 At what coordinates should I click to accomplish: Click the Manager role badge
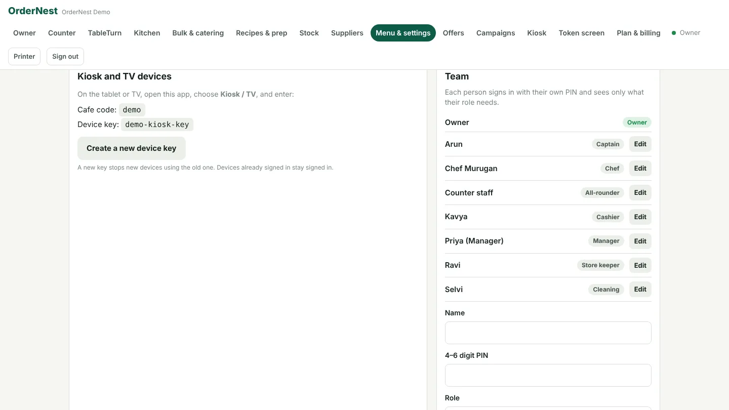coord(606,241)
